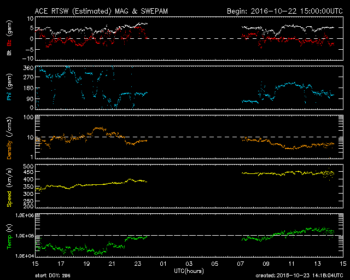Click the orange Density axis label
The width and height of the screenshot is (350, 280).
[x=9, y=137]
